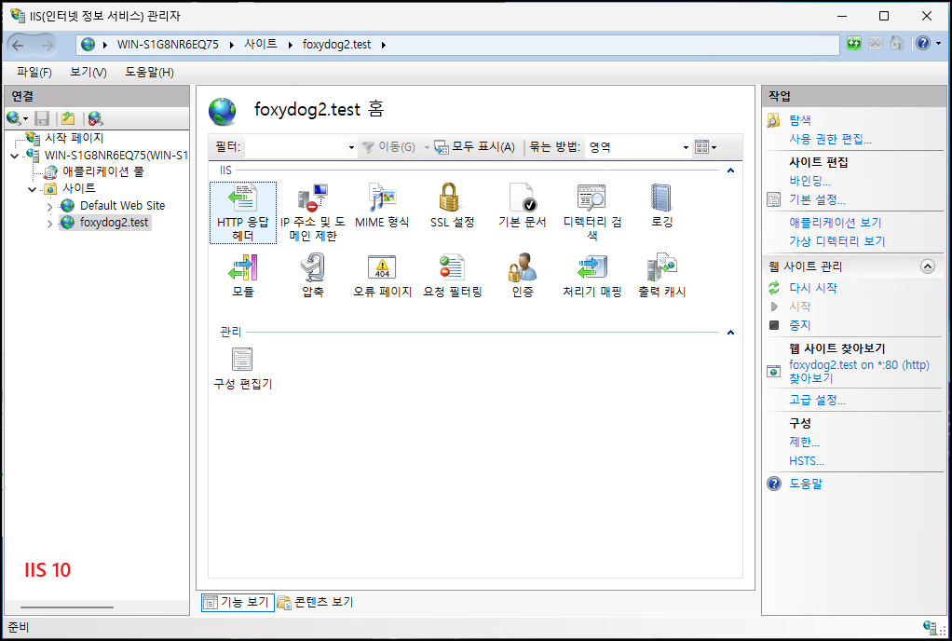The height and width of the screenshot is (641, 952).
Task: Open the 기본 설정... link
Action: point(817,199)
